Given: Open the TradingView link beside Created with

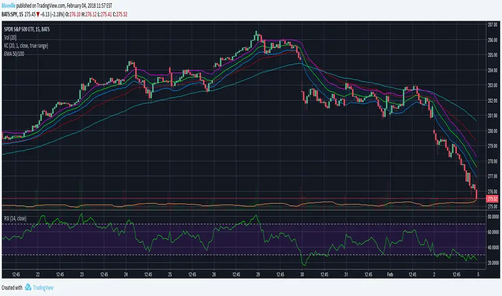Looking at the screenshot, I should pyautogui.click(x=43, y=288).
